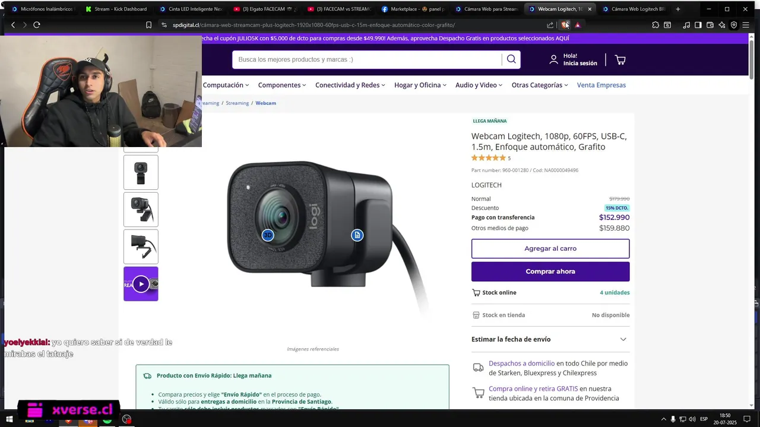Expand Estimar la fecha de envío section
This screenshot has width=760, height=427.
(550, 339)
